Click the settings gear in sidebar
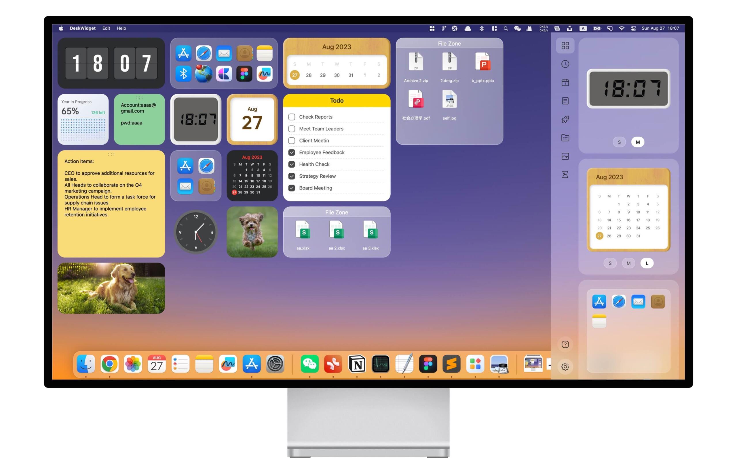This screenshot has height=460, width=737. click(x=565, y=367)
